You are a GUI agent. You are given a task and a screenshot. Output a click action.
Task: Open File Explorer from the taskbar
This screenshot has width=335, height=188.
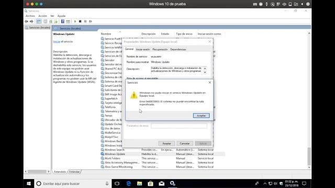tap(140, 183)
